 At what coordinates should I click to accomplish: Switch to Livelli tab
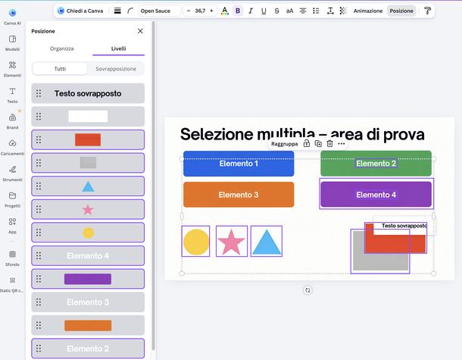click(118, 49)
